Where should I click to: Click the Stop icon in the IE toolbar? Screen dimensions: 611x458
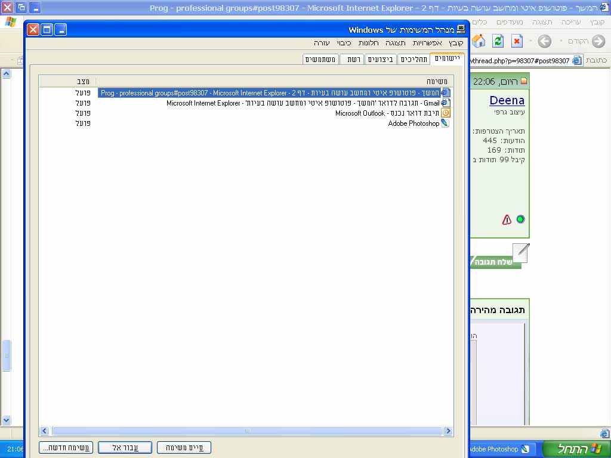point(517,41)
